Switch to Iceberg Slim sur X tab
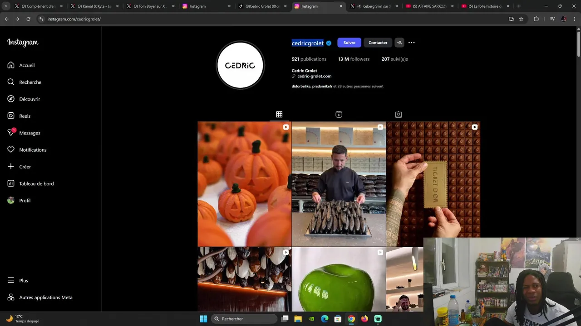Screen dimensions: 581x326 (374, 6)
